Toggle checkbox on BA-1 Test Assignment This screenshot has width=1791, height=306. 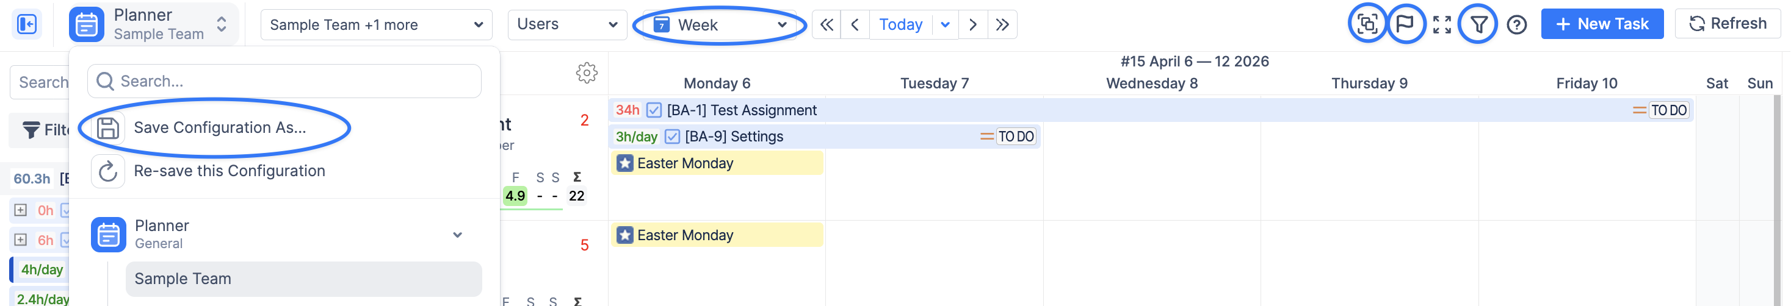(654, 110)
